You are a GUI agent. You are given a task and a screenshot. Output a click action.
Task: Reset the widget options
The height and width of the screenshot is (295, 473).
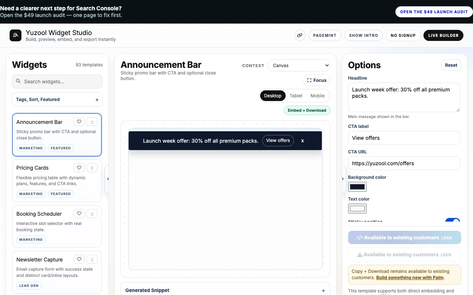(x=451, y=65)
